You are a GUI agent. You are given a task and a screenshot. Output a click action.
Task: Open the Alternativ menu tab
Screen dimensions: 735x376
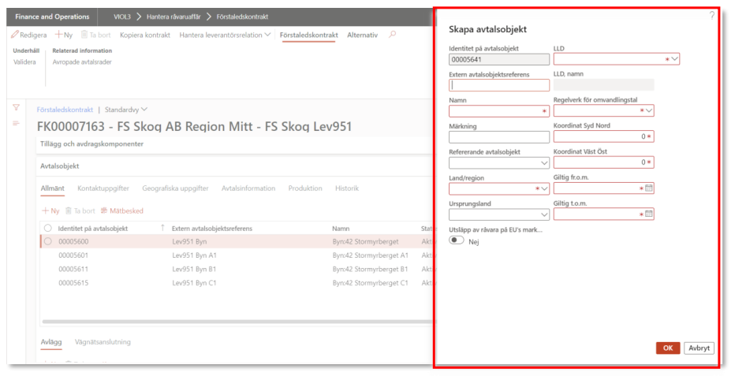pos(362,35)
